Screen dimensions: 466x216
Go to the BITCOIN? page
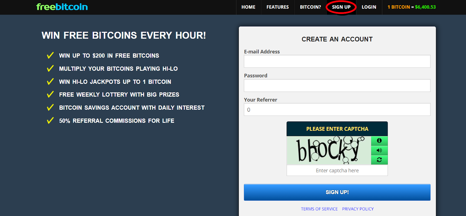click(310, 7)
